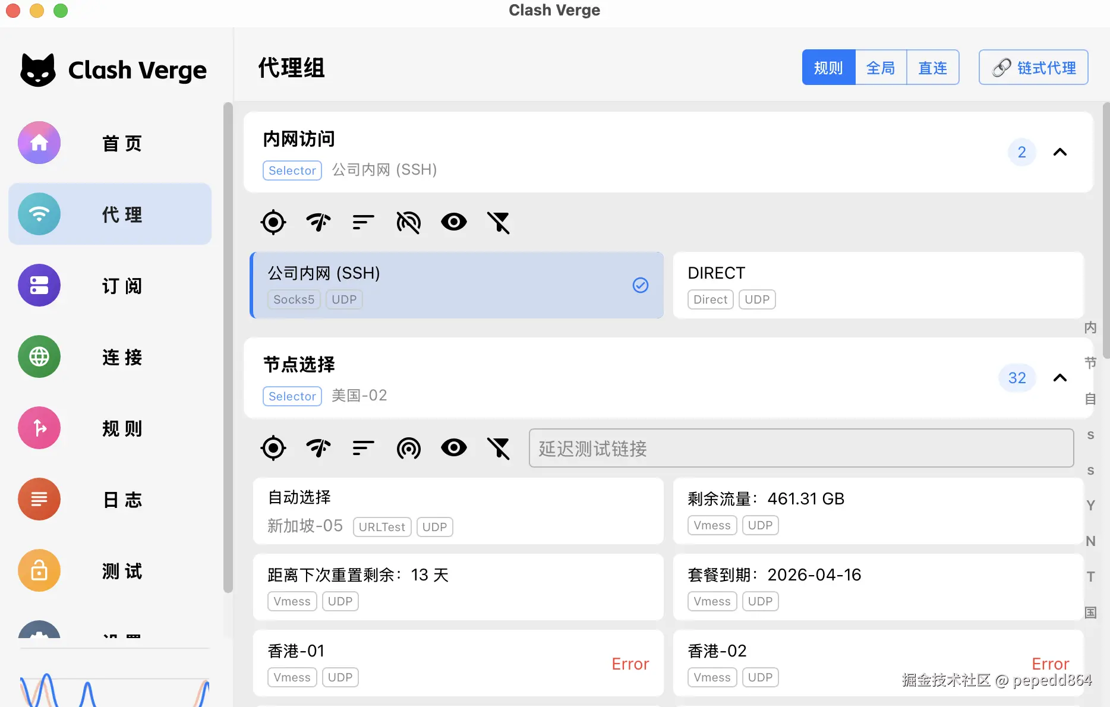
Task: Click the 代理组 page heading
Action: [x=292, y=68]
